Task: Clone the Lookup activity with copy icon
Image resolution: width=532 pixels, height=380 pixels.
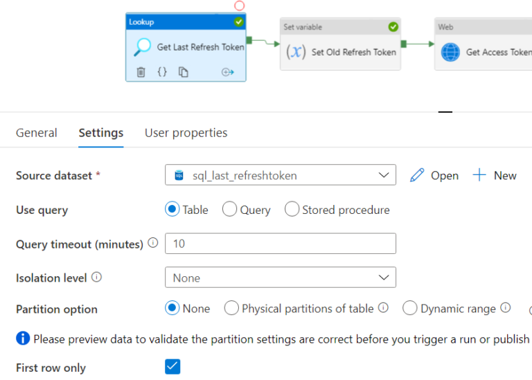Action: 183,72
